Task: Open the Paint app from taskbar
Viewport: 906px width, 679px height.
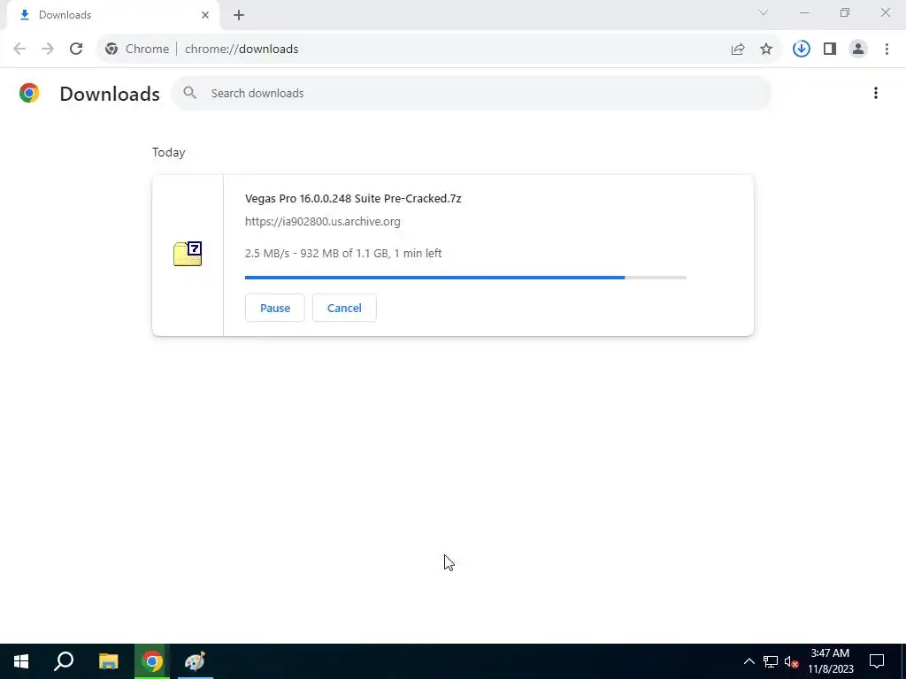Action: pyautogui.click(x=196, y=661)
